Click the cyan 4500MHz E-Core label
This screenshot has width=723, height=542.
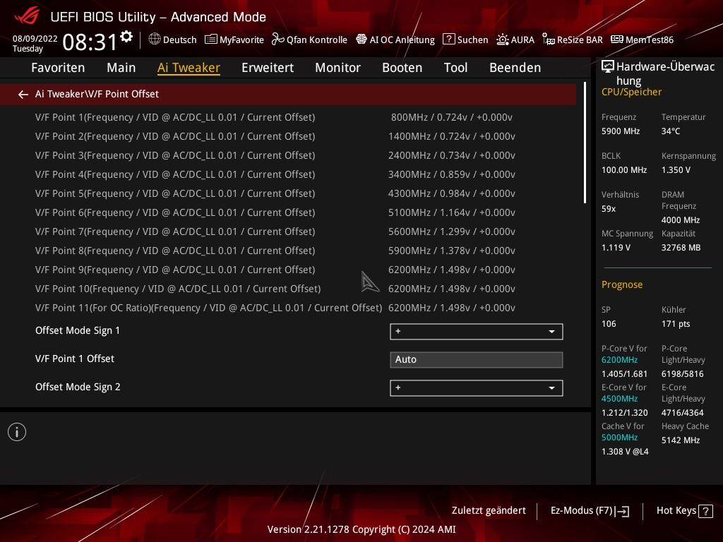click(619, 398)
